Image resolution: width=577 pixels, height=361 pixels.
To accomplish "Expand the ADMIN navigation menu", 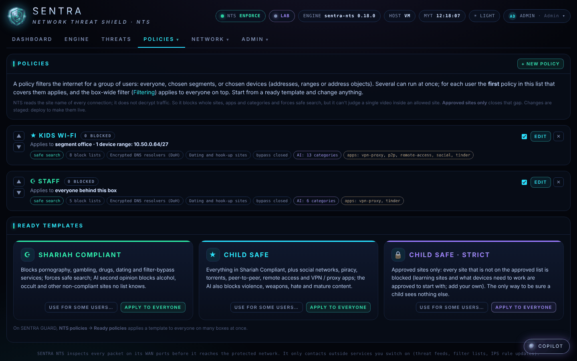I will click(255, 39).
